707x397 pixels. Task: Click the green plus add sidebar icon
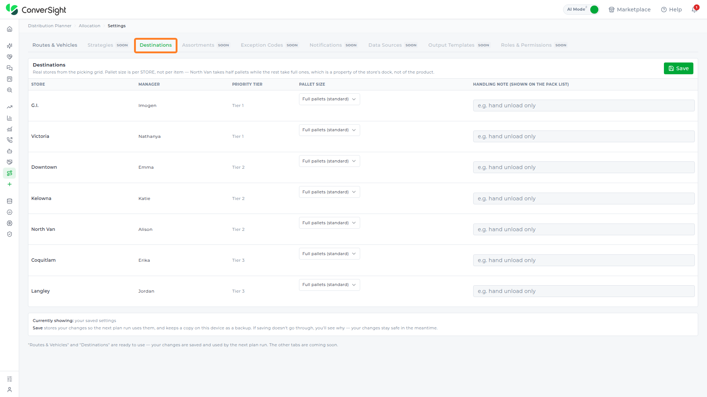pyautogui.click(x=10, y=184)
